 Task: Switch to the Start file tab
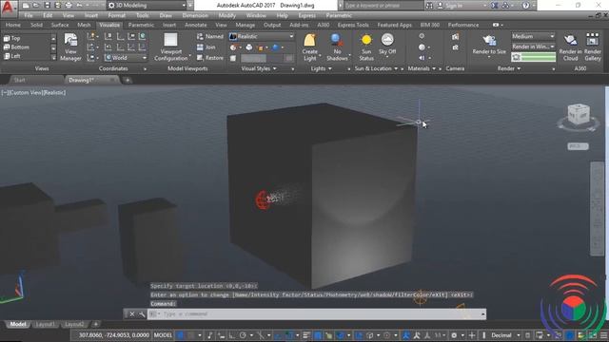coord(19,80)
